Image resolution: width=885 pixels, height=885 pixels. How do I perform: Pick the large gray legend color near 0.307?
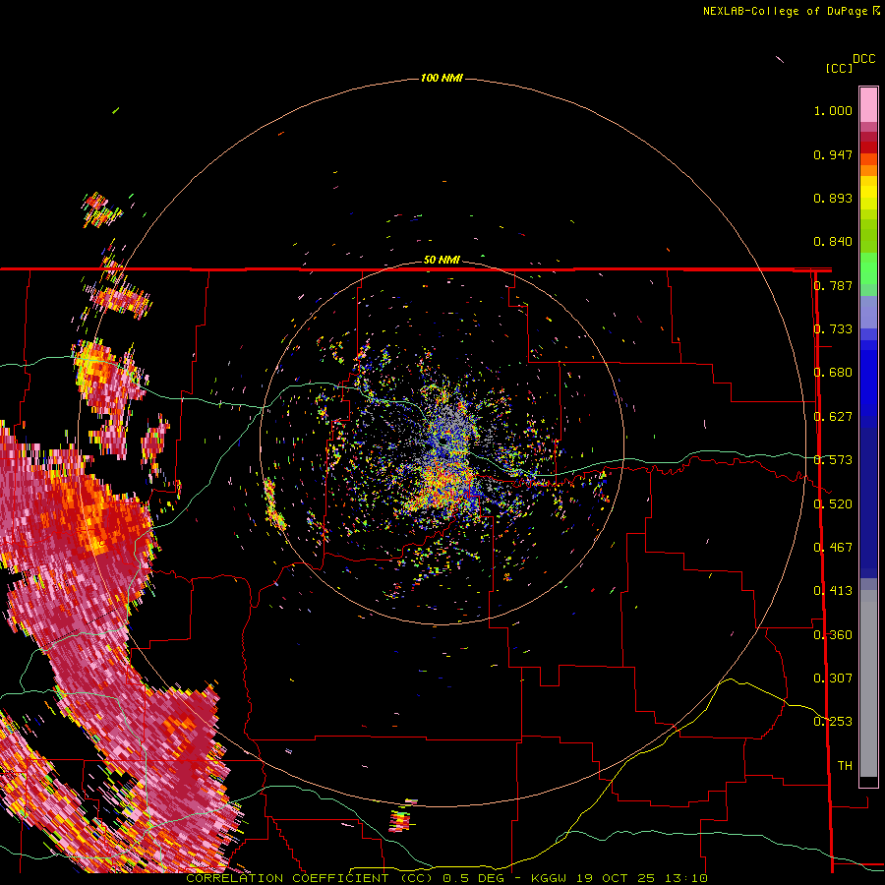[868, 683]
